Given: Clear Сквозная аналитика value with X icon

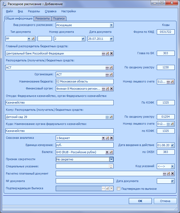Looking at the screenshot, I should click(111, 138).
